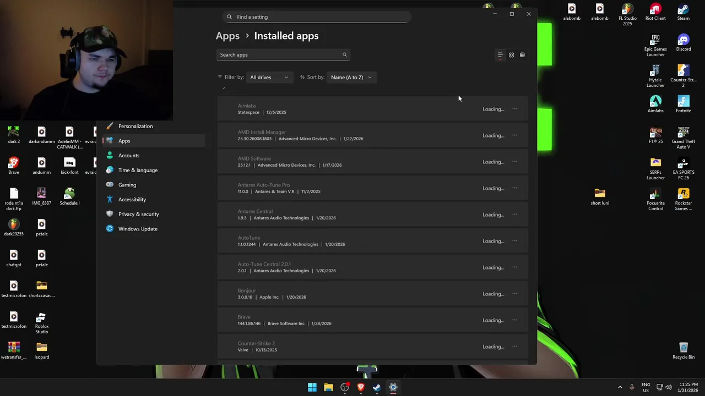Open the three-dot menu for Aimlabs
The height and width of the screenshot is (396, 705).
[x=514, y=109]
